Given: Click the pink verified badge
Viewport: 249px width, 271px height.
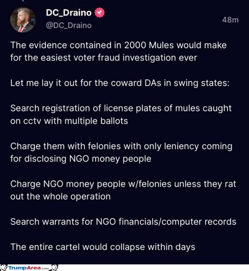Looking at the screenshot, I should point(100,13).
